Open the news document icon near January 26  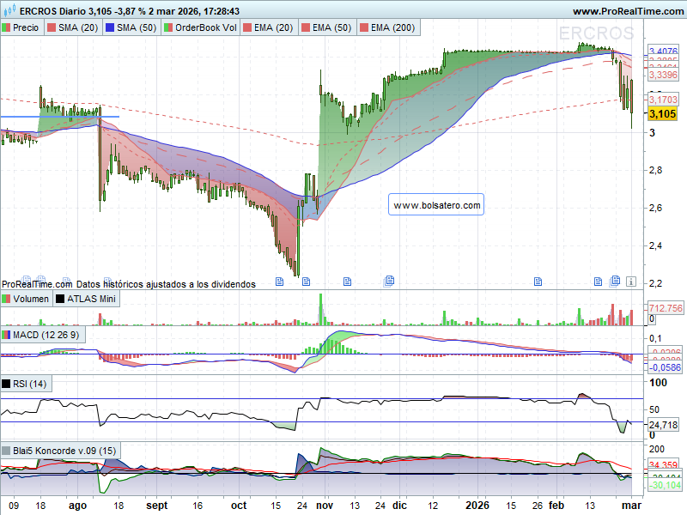point(538,281)
